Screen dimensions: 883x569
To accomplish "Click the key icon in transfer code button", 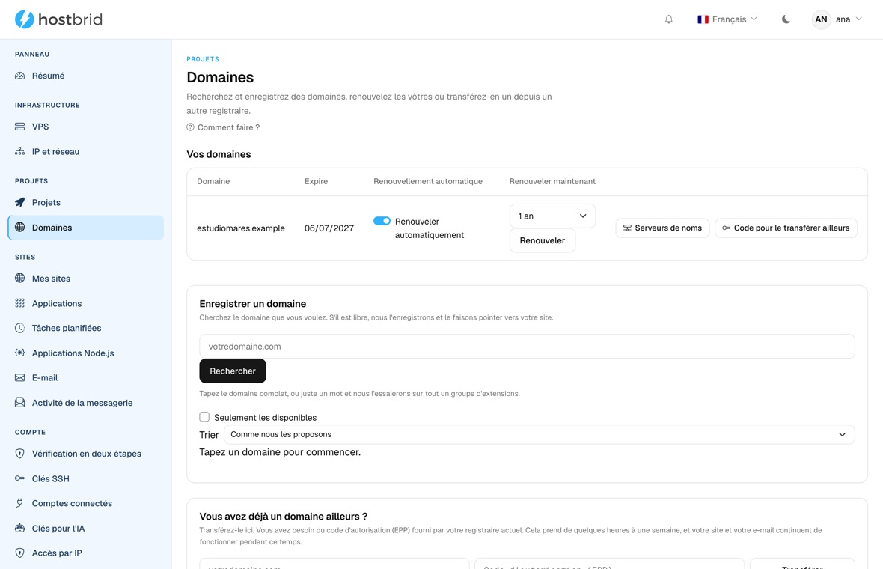I will point(727,228).
